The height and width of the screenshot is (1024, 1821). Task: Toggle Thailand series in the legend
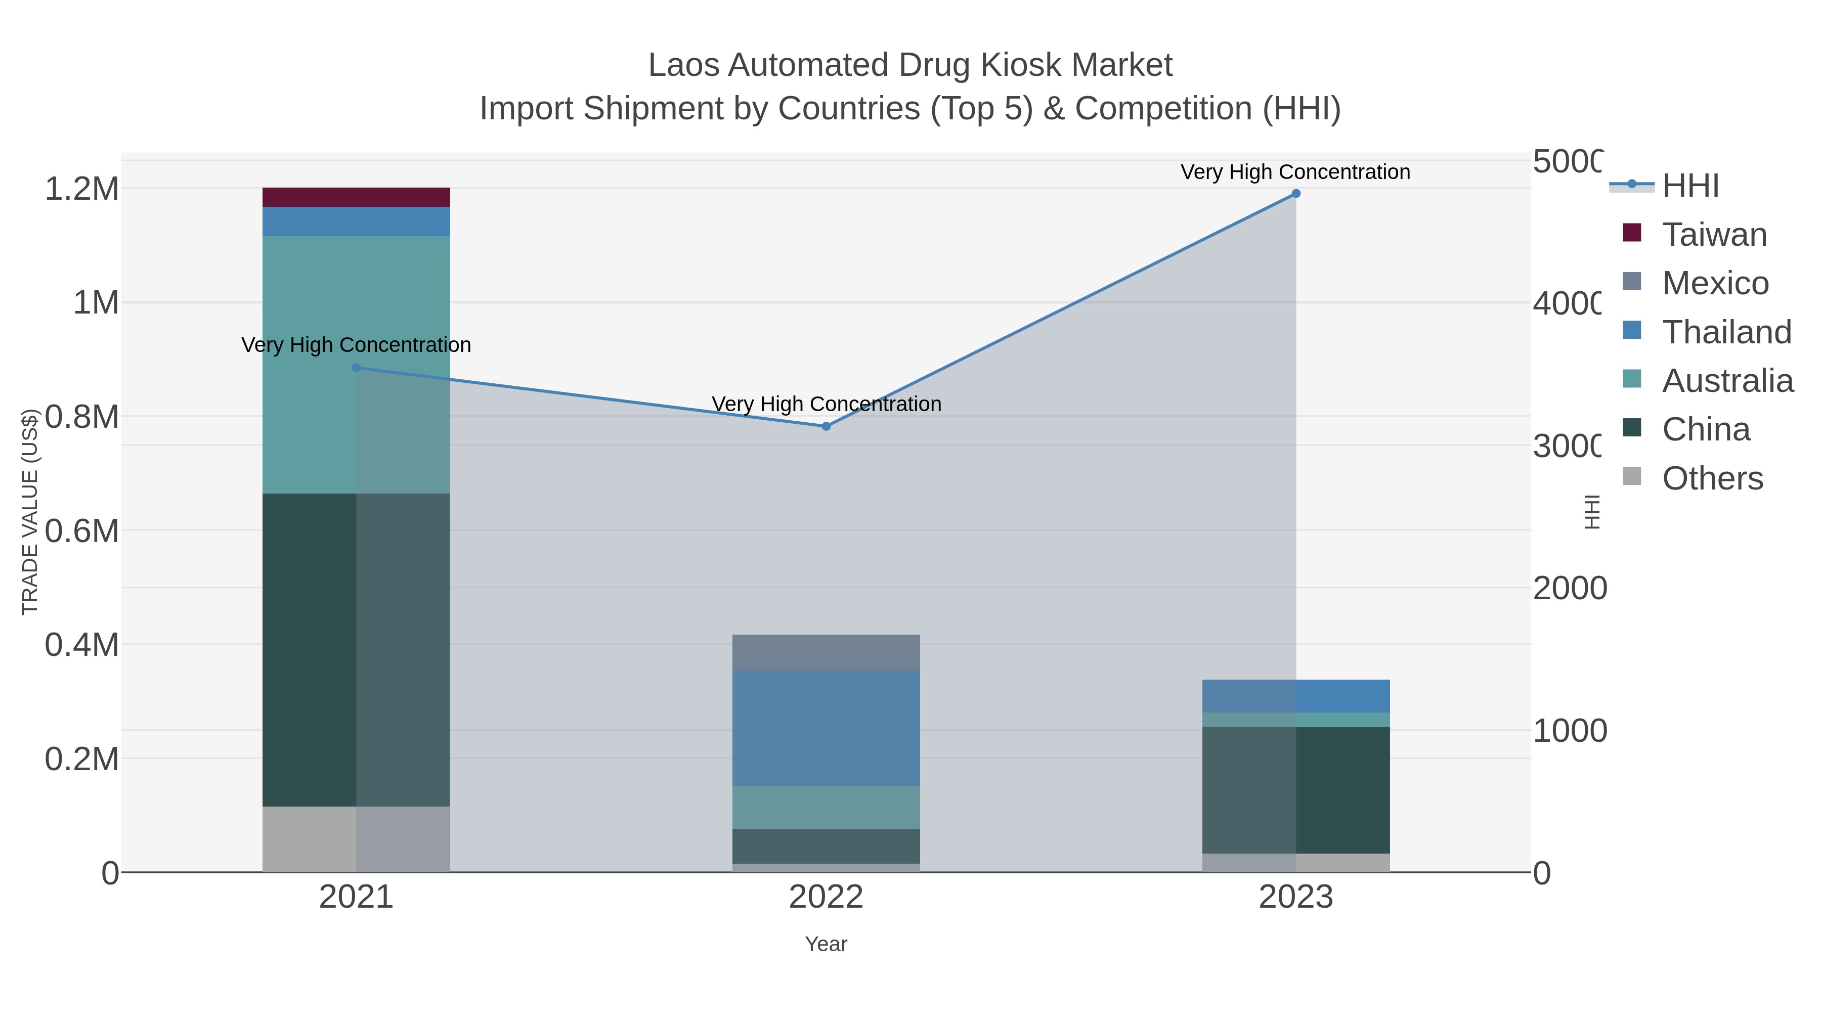coord(1707,332)
